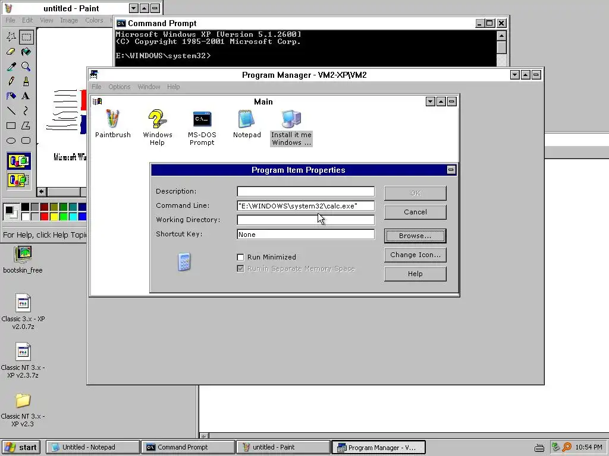Open the Windows start button
This screenshot has width=609, height=456.
click(x=21, y=448)
